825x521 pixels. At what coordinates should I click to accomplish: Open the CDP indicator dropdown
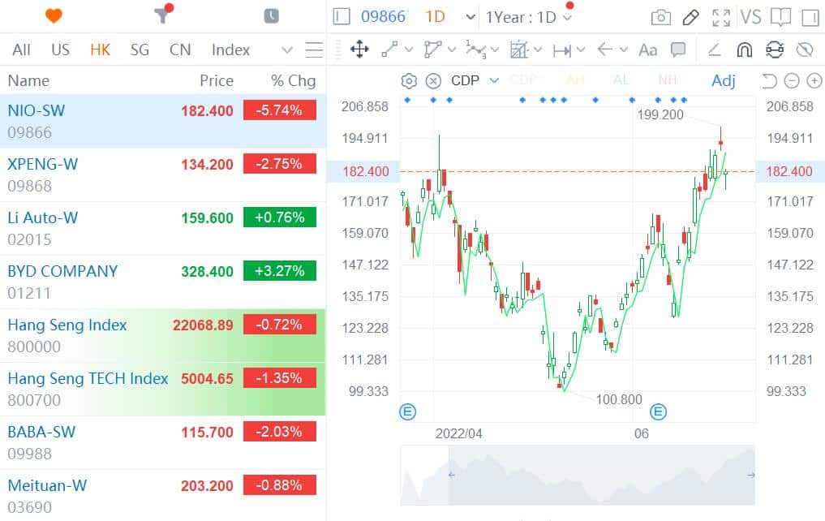coord(493,80)
